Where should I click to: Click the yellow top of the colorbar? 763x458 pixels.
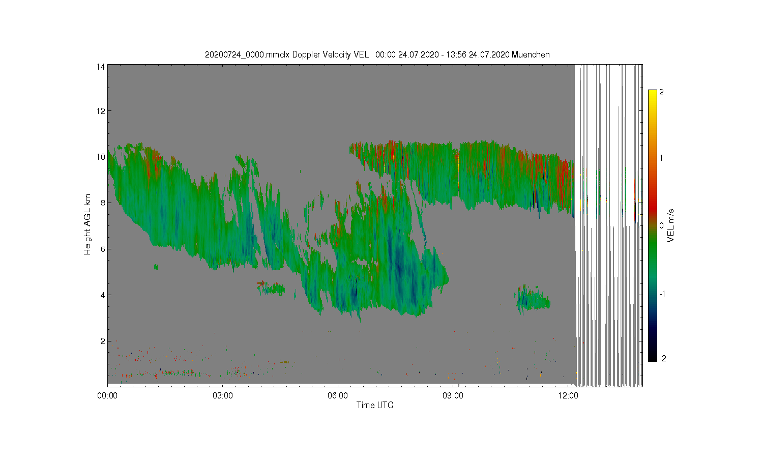pos(652,94)
